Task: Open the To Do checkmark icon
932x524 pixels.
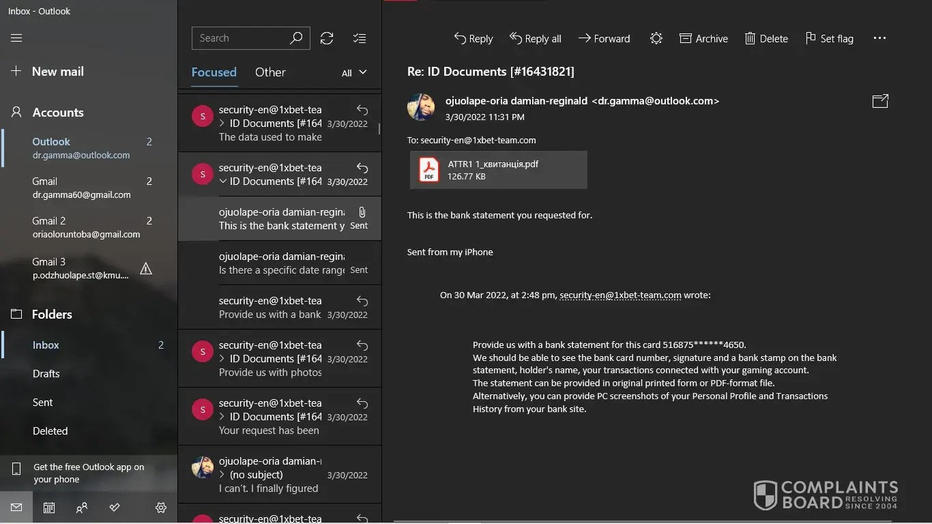Action: click(115, 508)
